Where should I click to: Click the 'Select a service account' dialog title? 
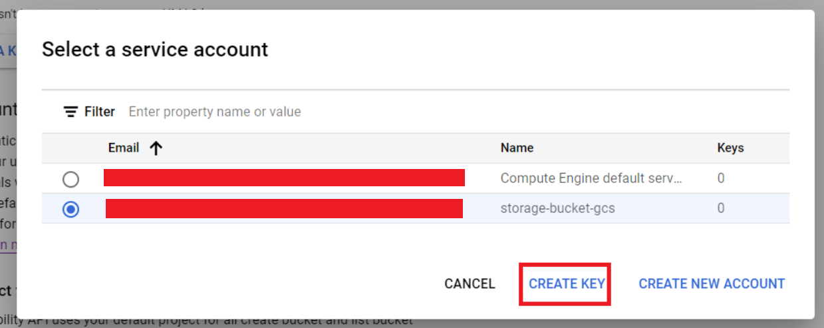coord(155,49)
